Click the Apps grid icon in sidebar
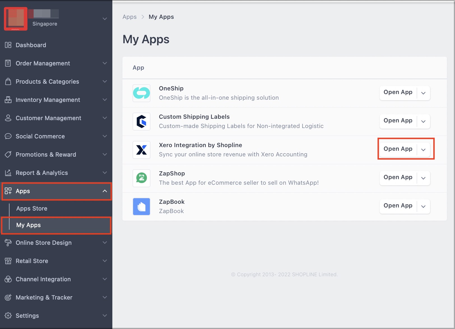Screen dimensions: 455x329 [x=8, y=191]
